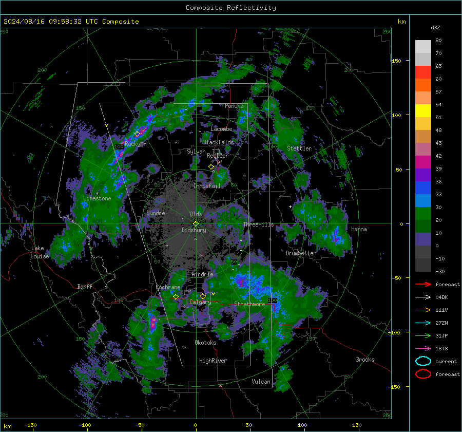
Task: Click the yellow radar-center diamond above Didsbury
Action: point(196,224)
